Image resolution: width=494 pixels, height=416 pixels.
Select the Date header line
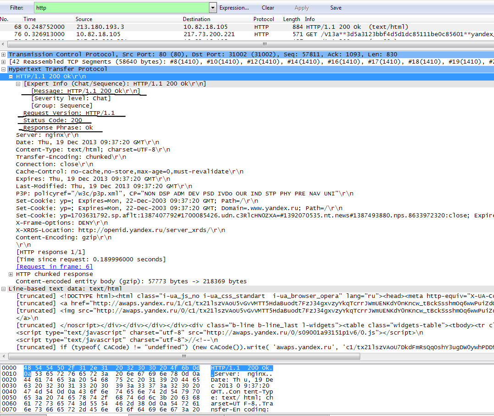coord(88,142)
